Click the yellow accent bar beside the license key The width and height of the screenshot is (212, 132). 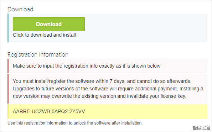coord(8,111)
